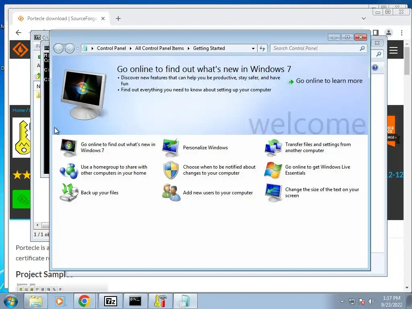Click Add new users to your computer text

pyautogui.click(x=218, y=193)
